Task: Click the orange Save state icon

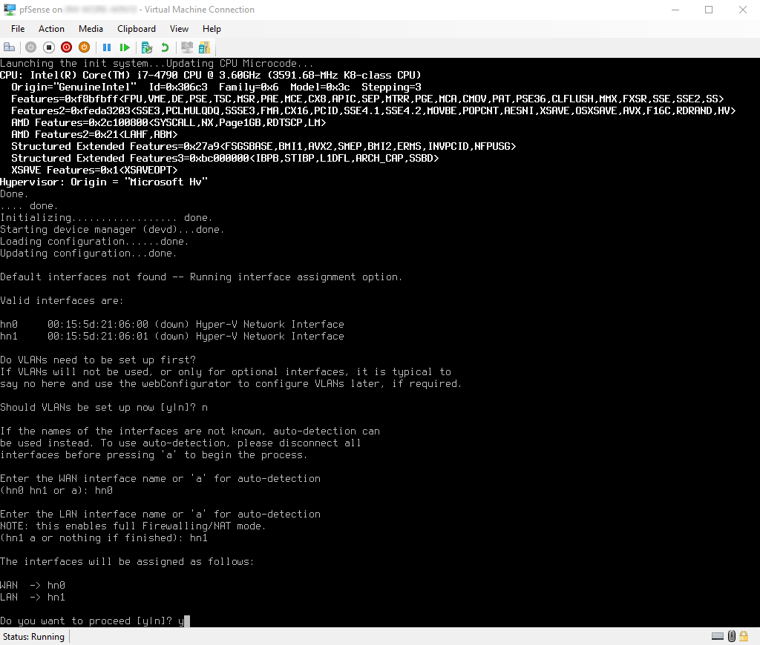Action: click(84, 47)
